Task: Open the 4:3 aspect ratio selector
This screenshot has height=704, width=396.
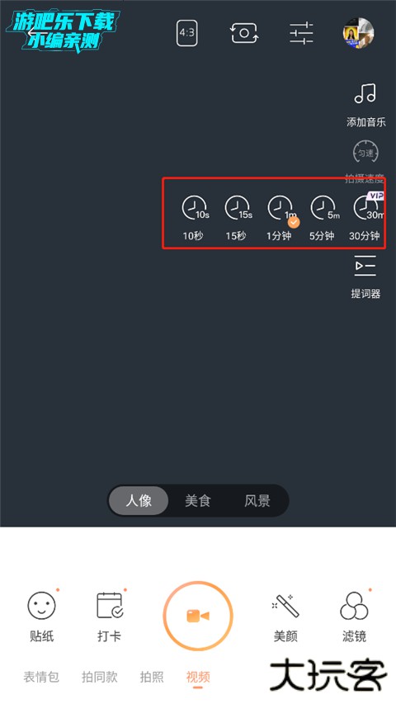Action: click(186, 33)
